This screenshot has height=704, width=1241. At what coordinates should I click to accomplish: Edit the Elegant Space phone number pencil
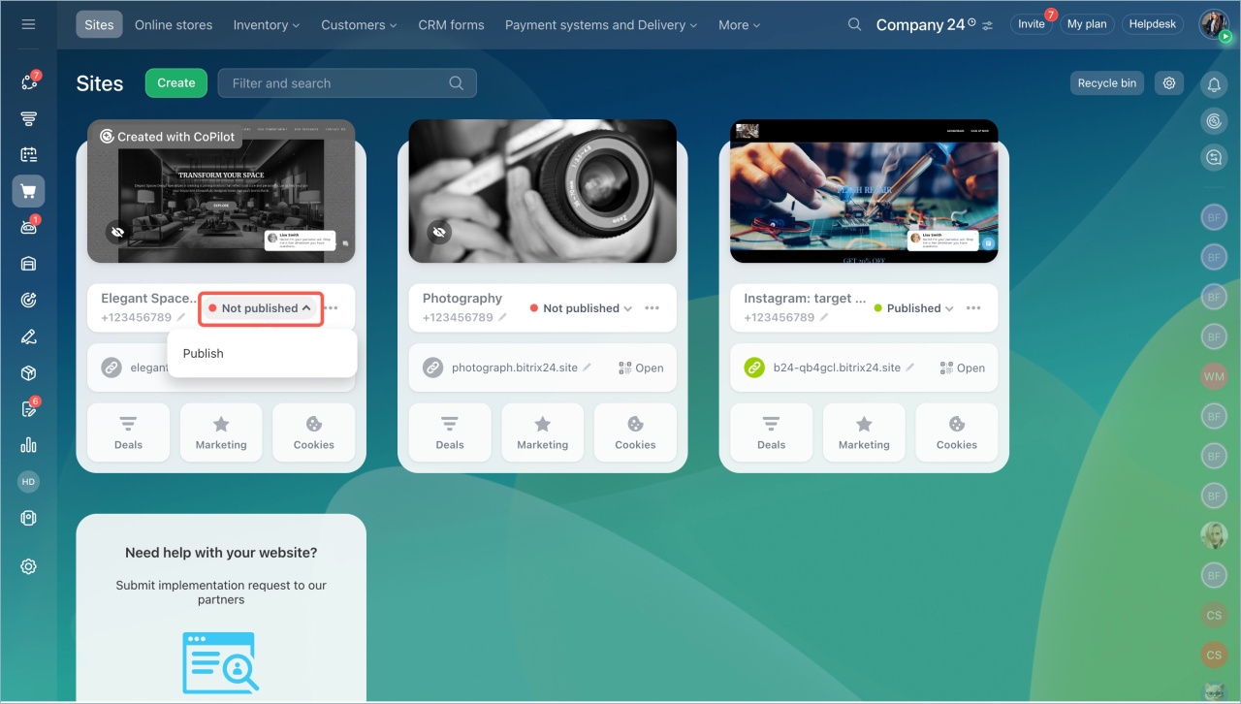[181, 317]
